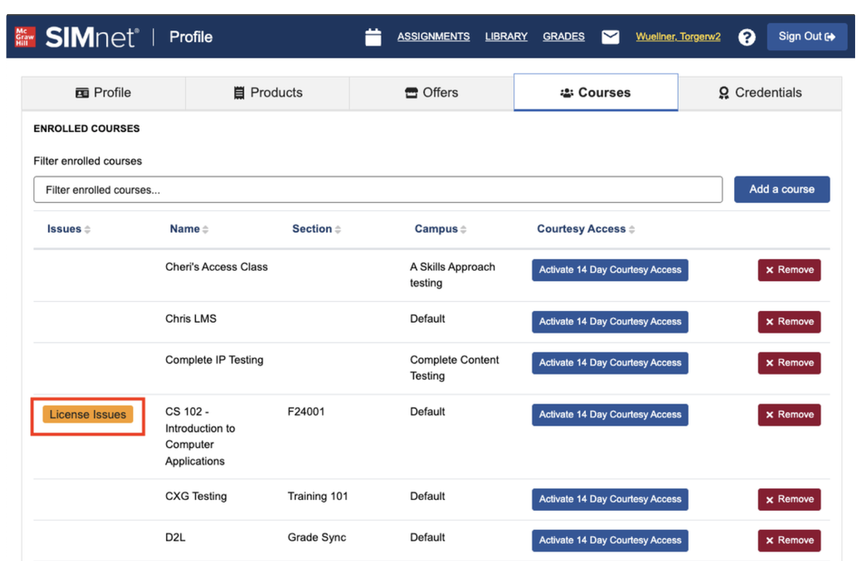Sort courses by Courtesy Access column
The image size is (866, 561).
tap(585, 229)
